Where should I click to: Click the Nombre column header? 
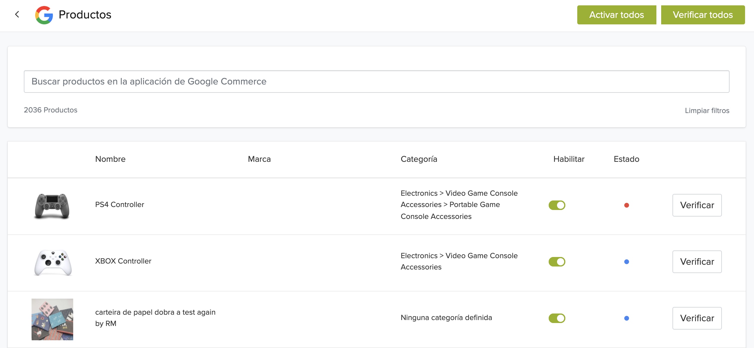(110, 159)
